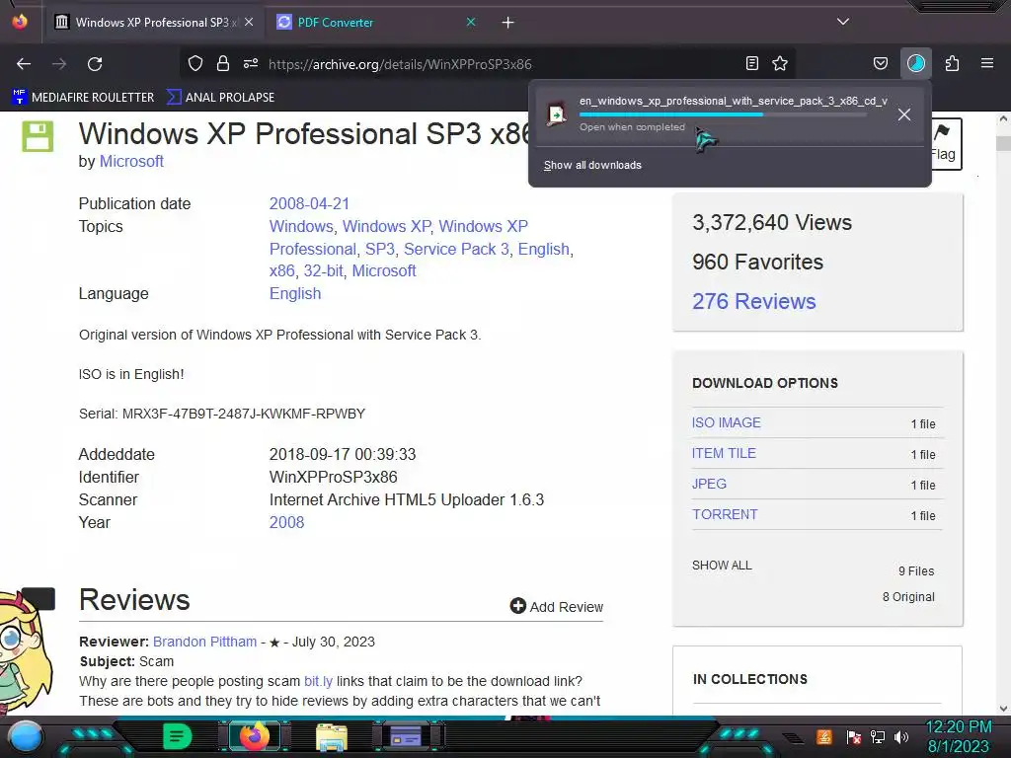Open the 32-bit topic link
1011x758 pixels.
[x=323, y=270]
